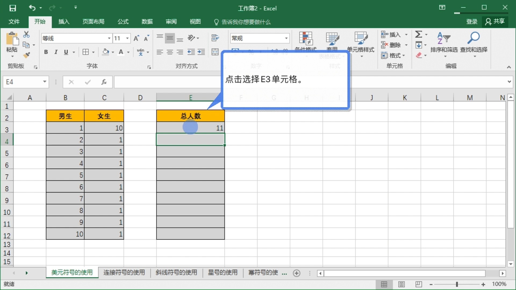This screenshot has width=516, height=290.
Task: Click the 共享 button
Action: click(495, 21)
